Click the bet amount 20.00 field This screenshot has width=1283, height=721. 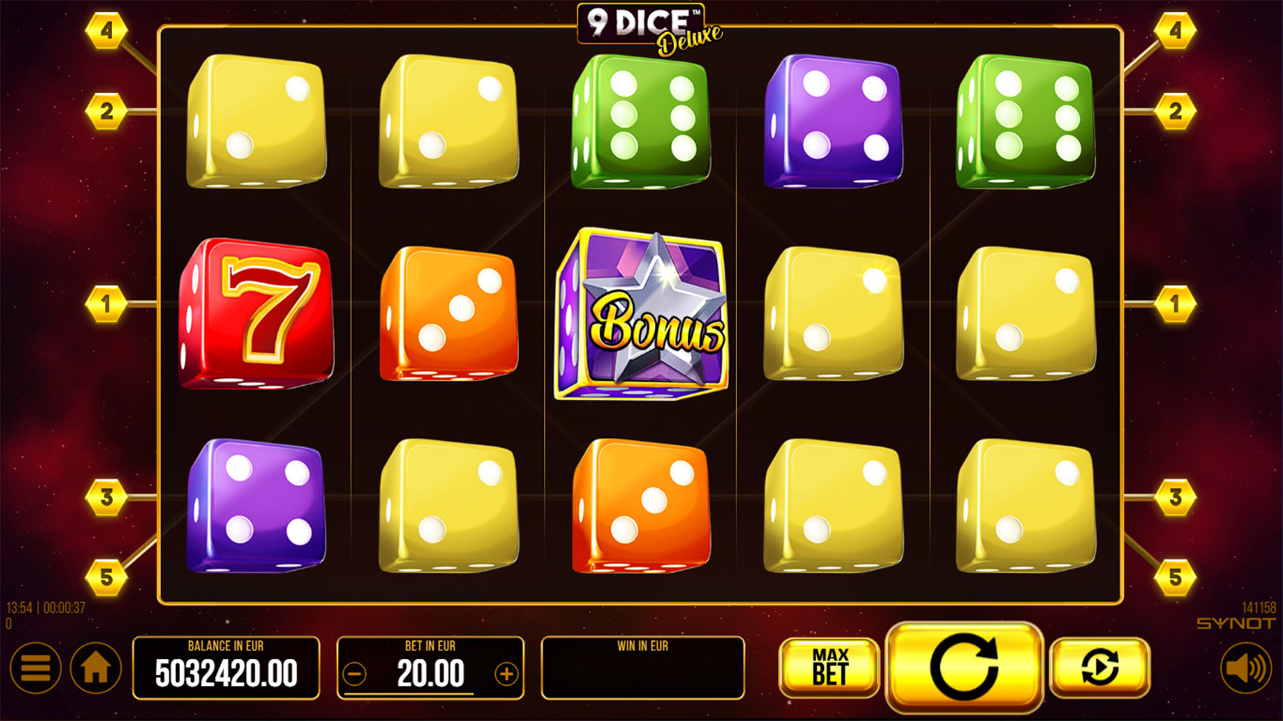click(430, 674)
